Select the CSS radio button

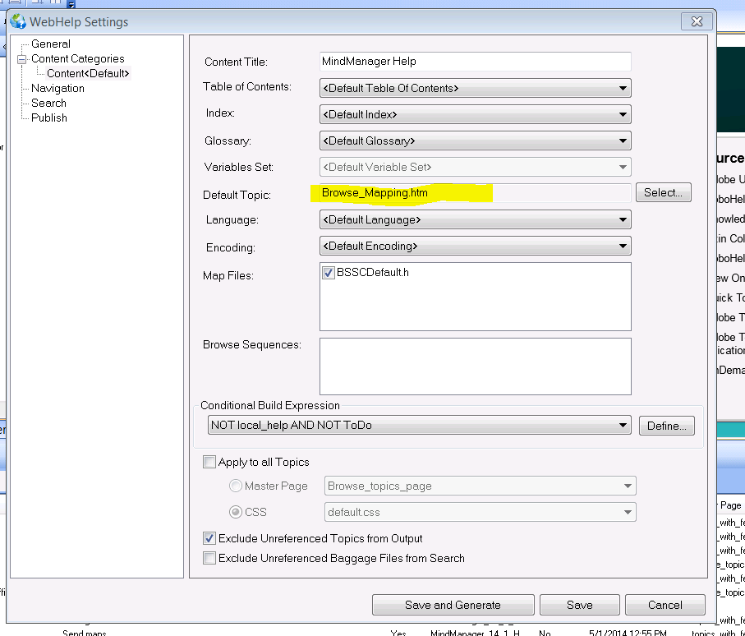point(235,512)
